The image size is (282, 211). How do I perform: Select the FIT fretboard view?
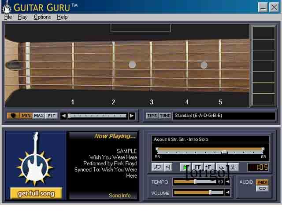(x=52, y=116)
